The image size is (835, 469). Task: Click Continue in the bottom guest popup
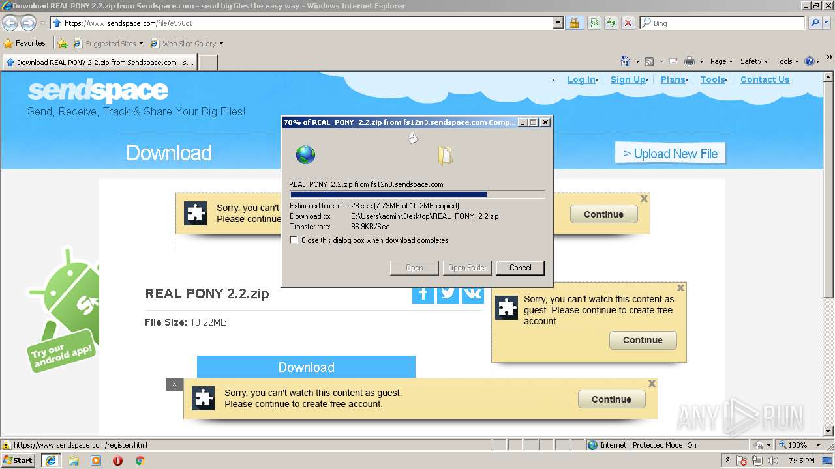point(611,399)
